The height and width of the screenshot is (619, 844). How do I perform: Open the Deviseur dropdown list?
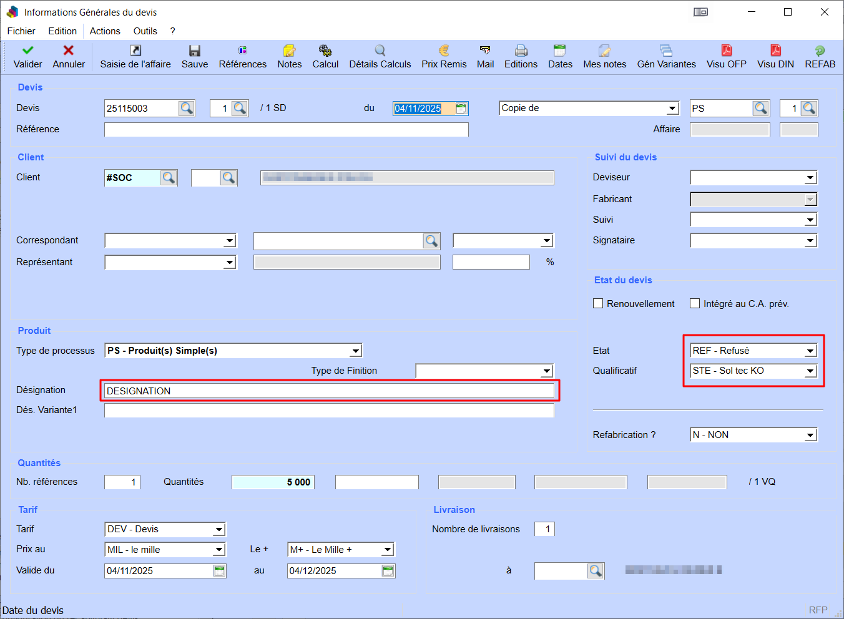(810, 178)
